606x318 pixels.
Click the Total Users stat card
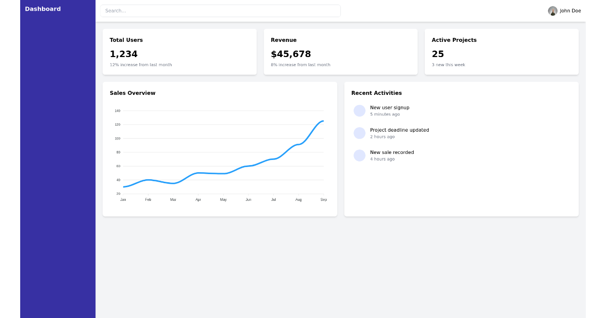[179, 51]
